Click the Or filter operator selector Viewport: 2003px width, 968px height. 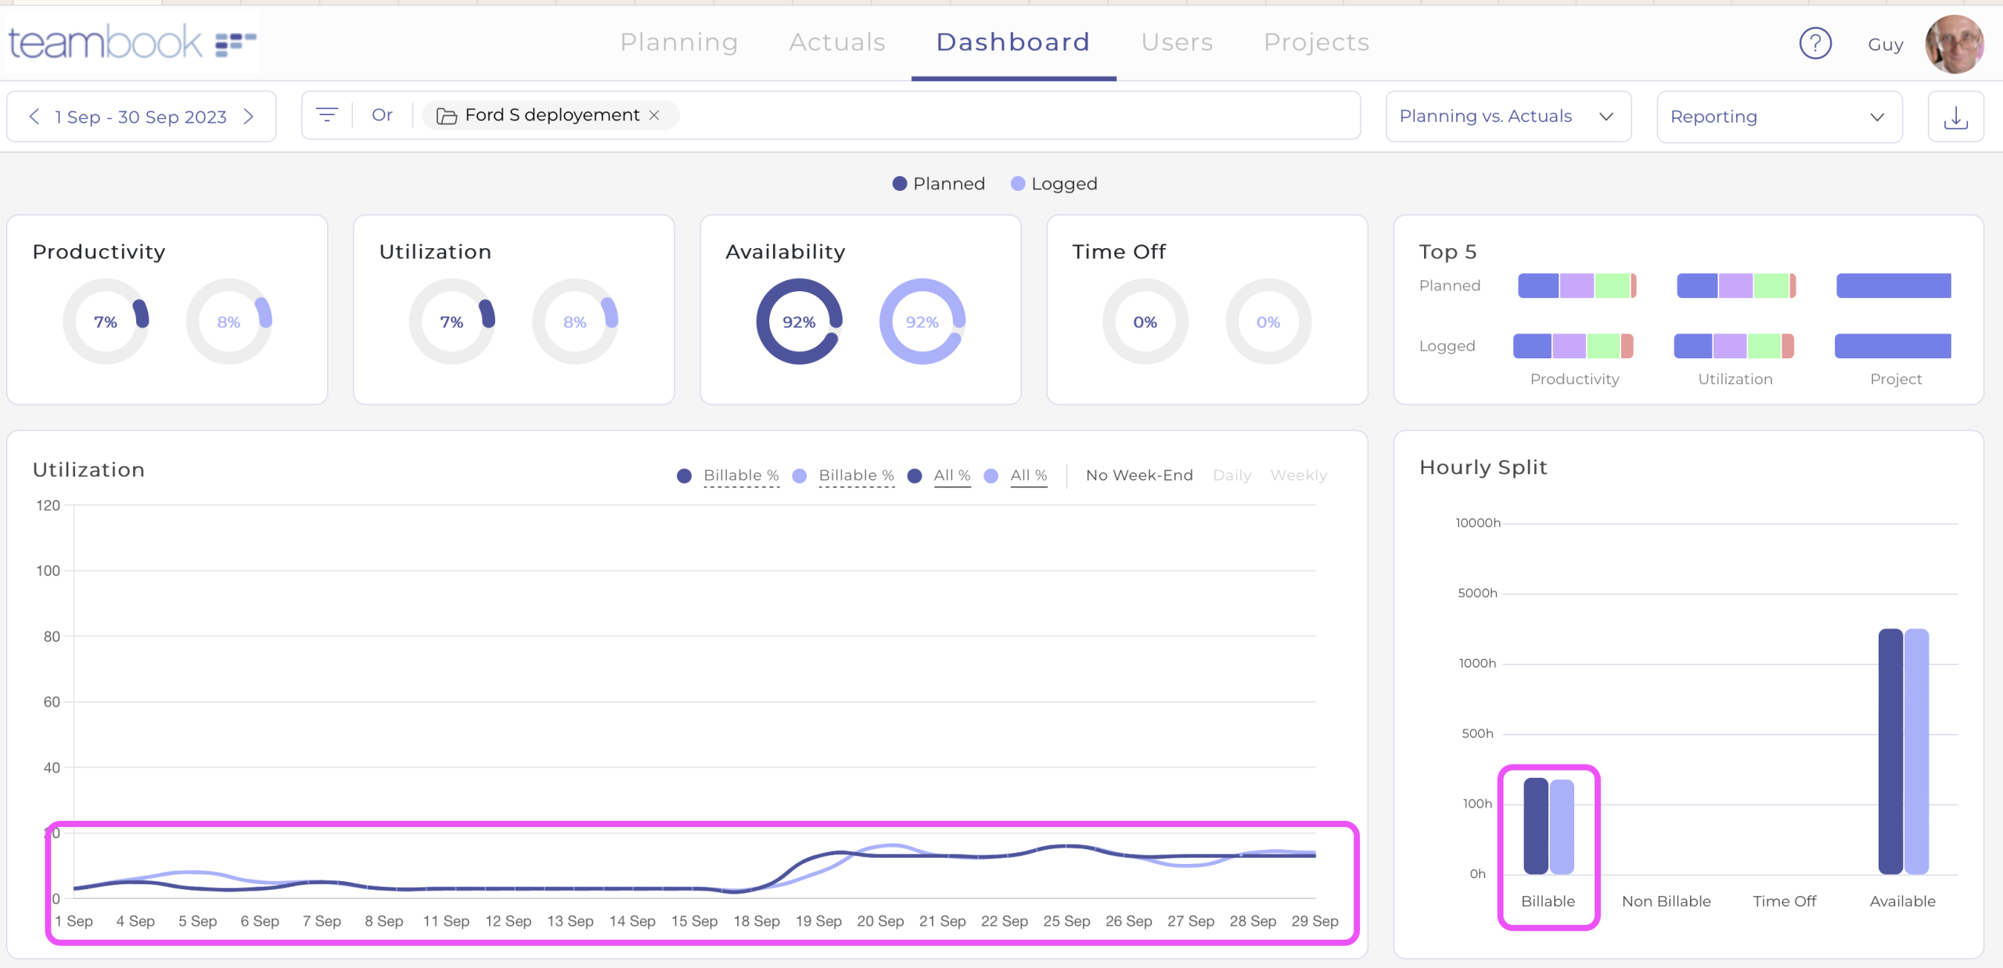pos(382,115)
